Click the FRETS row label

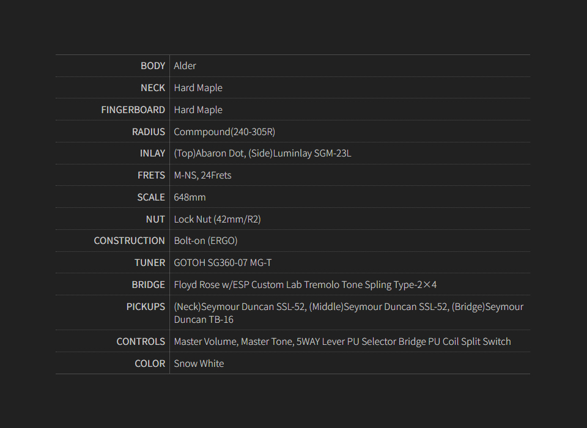[151, 175]
